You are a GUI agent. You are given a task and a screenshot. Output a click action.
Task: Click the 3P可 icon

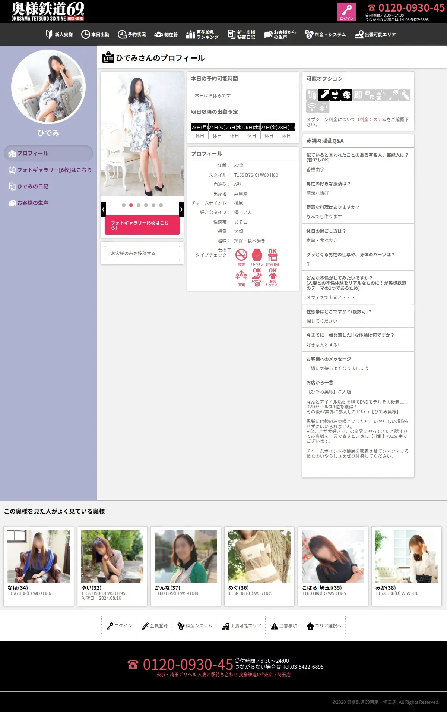click(x=241, y=278)
